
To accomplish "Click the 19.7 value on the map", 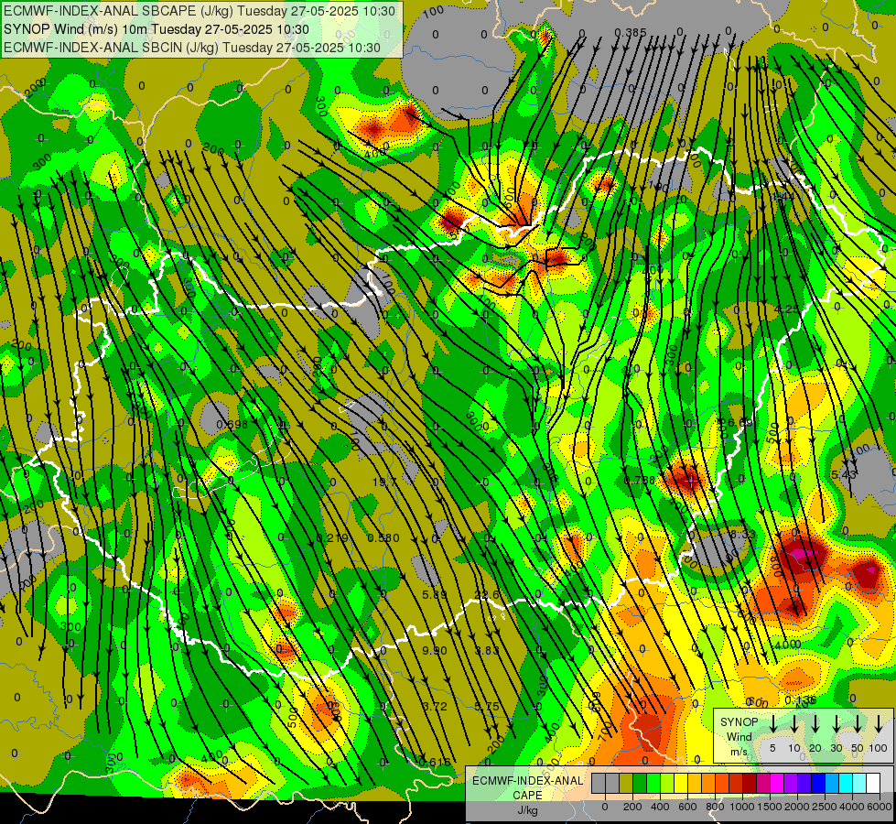I will [x=384, y=482].
